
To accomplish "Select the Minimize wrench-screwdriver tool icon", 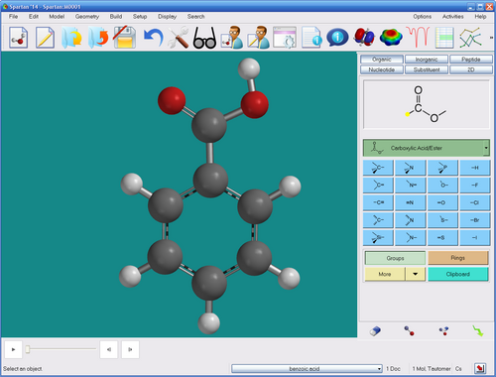I will 179,38.
